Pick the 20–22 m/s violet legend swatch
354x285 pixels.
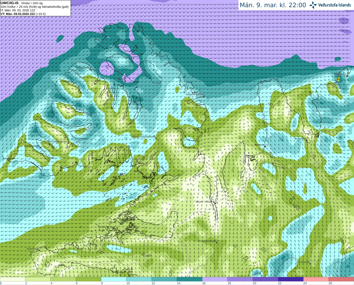(265, 279)
